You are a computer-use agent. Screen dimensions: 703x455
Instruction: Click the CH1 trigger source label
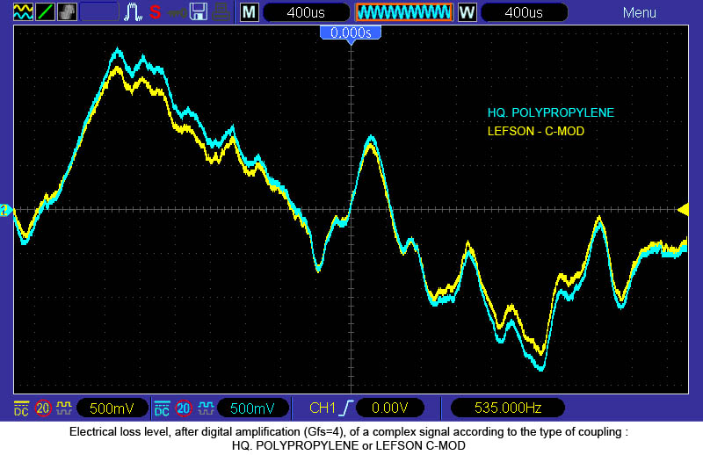point(323,408)
